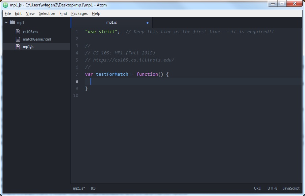Click the CRLF line ending selector

click(x=258, y=188)
